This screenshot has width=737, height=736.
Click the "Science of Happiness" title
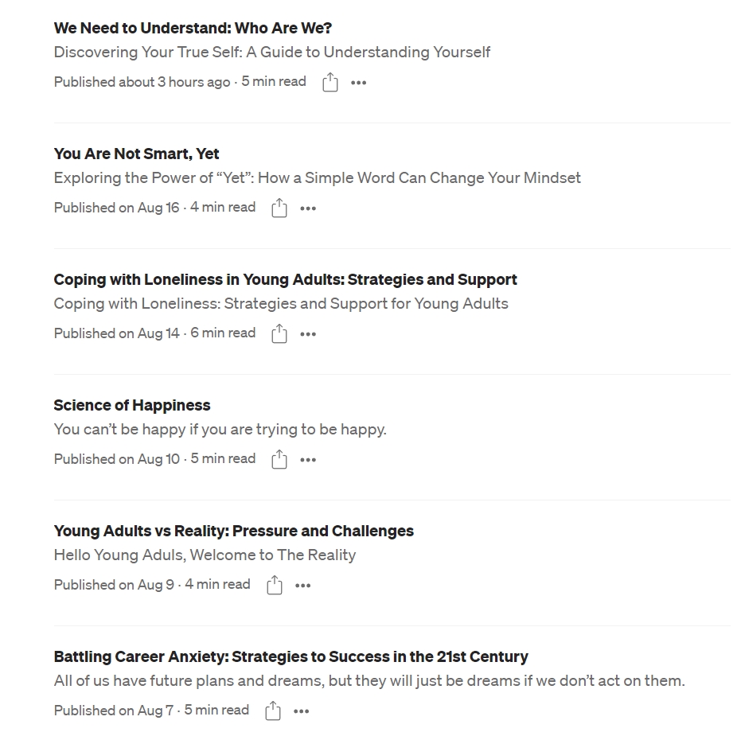pyautogui.click(x=132, y=405)
